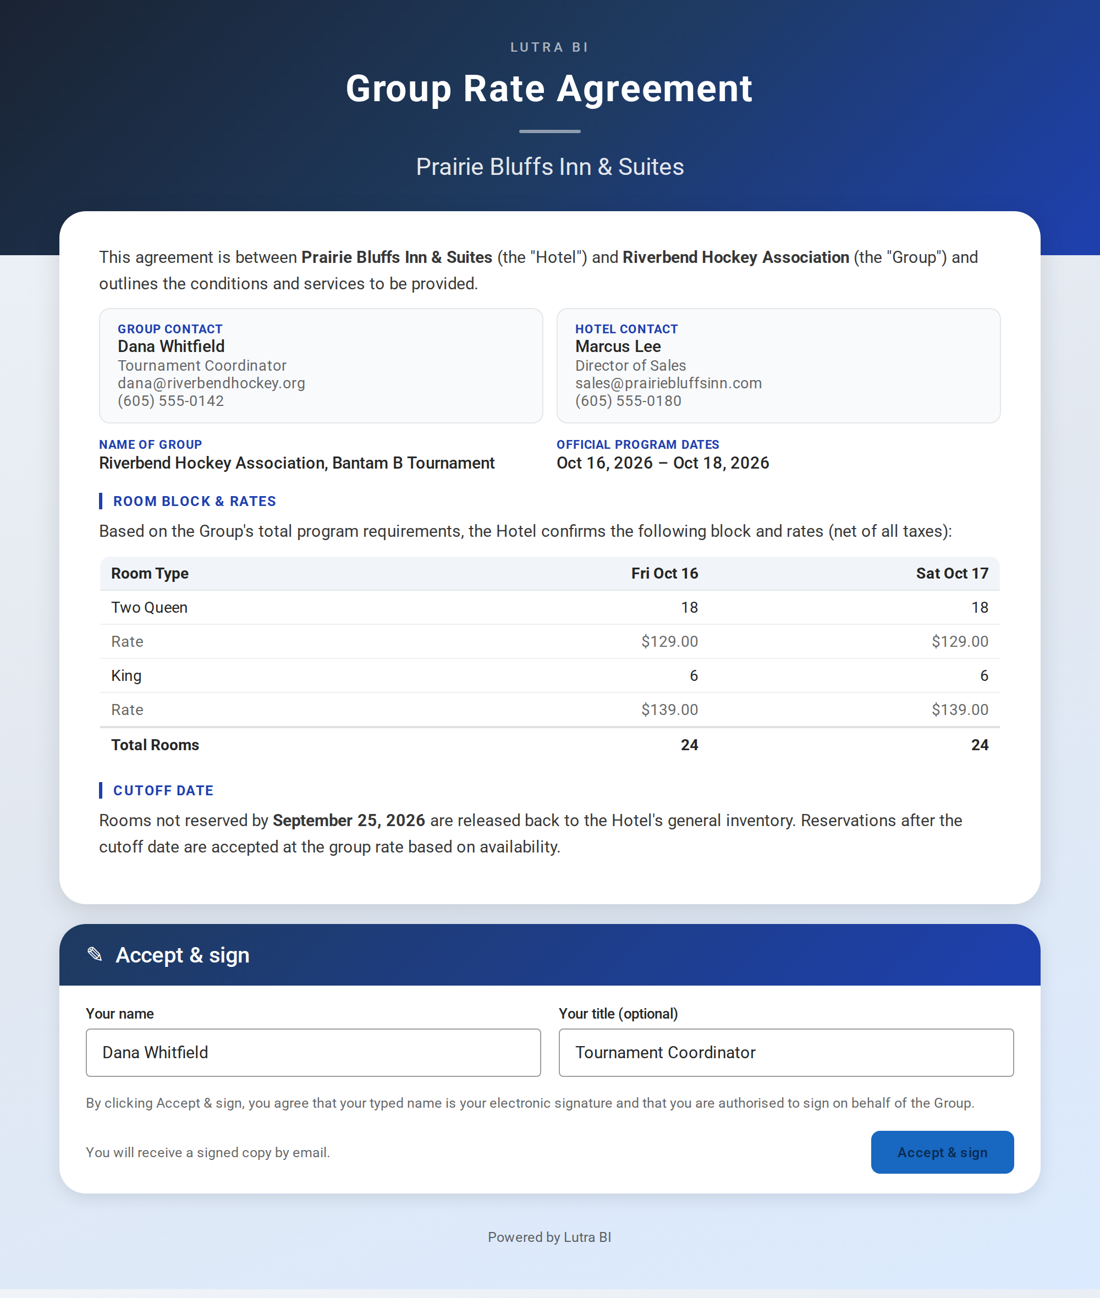Image resolution: width=1100 pixels, height=1298 pixels.
Task: Click the Prairie Bluffs Inn & Suites subtitle
Action: tap(550, 167)
